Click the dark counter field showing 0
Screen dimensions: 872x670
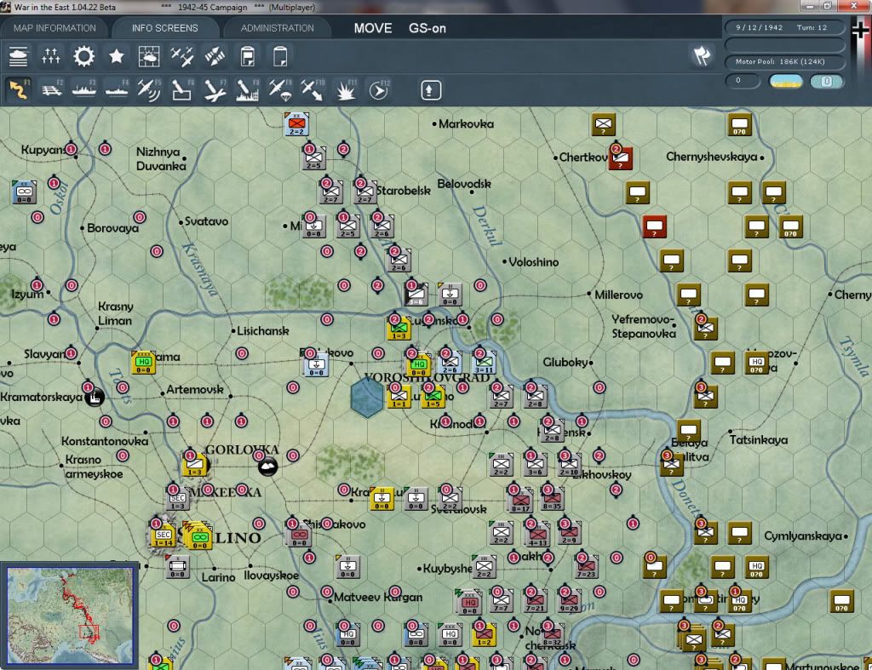(743, 81)
